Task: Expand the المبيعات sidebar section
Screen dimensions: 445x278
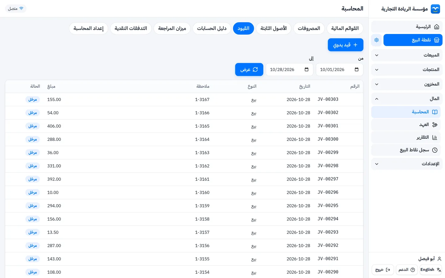Action: click(407, 55)
